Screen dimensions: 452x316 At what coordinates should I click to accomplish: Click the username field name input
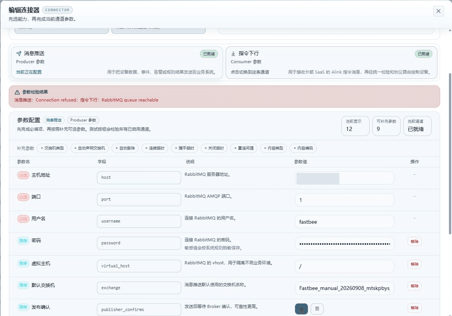[x=139, y=221]
